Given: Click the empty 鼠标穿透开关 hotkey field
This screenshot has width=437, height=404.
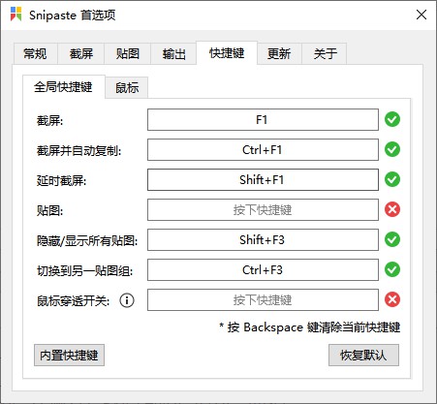Looking at the screenshot, I should 263,300.
